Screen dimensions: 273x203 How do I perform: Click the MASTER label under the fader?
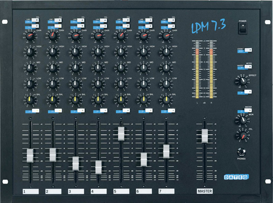pos(205,191)
